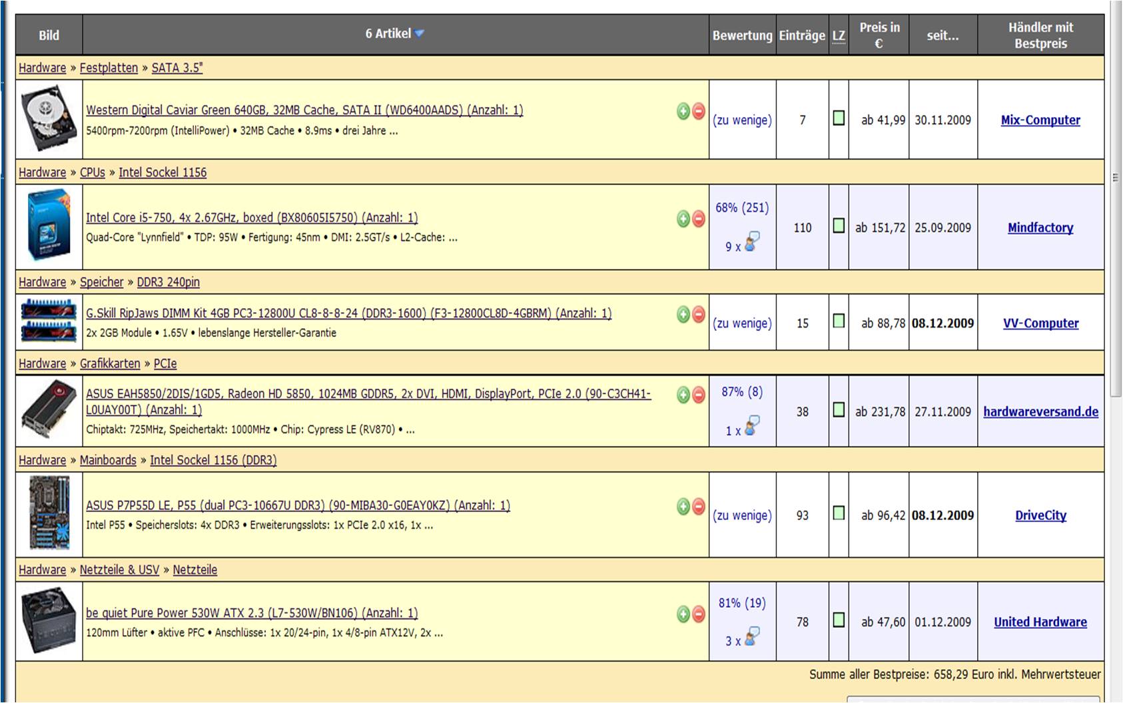Remove one G.Skill RipJaws kit
This screenshot has height=703, width=1123.
point(698,314)
